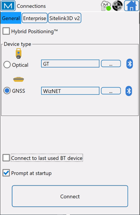Click the WizNET configuration name field
This screenshot has width=140, height=215.
tap(70, 91)
